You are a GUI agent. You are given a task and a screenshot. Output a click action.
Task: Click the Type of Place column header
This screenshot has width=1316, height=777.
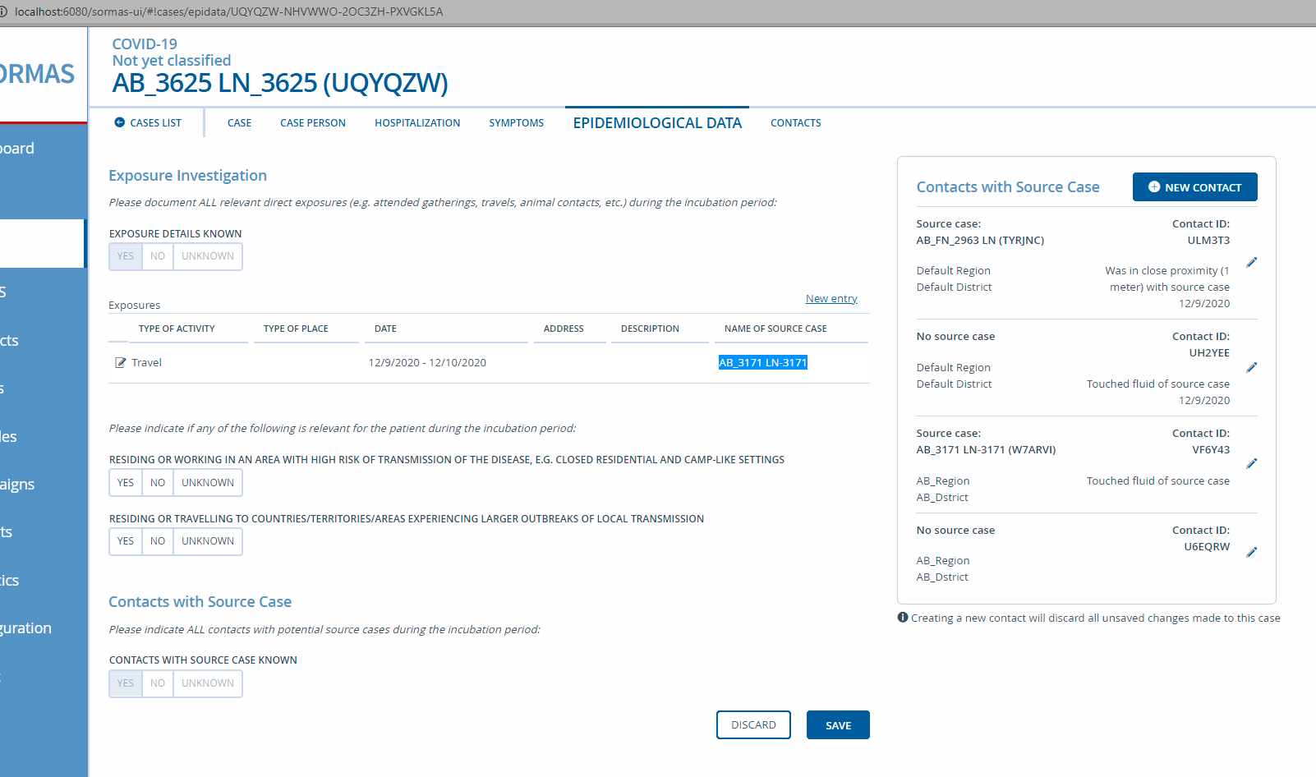[x=296, y=329]
